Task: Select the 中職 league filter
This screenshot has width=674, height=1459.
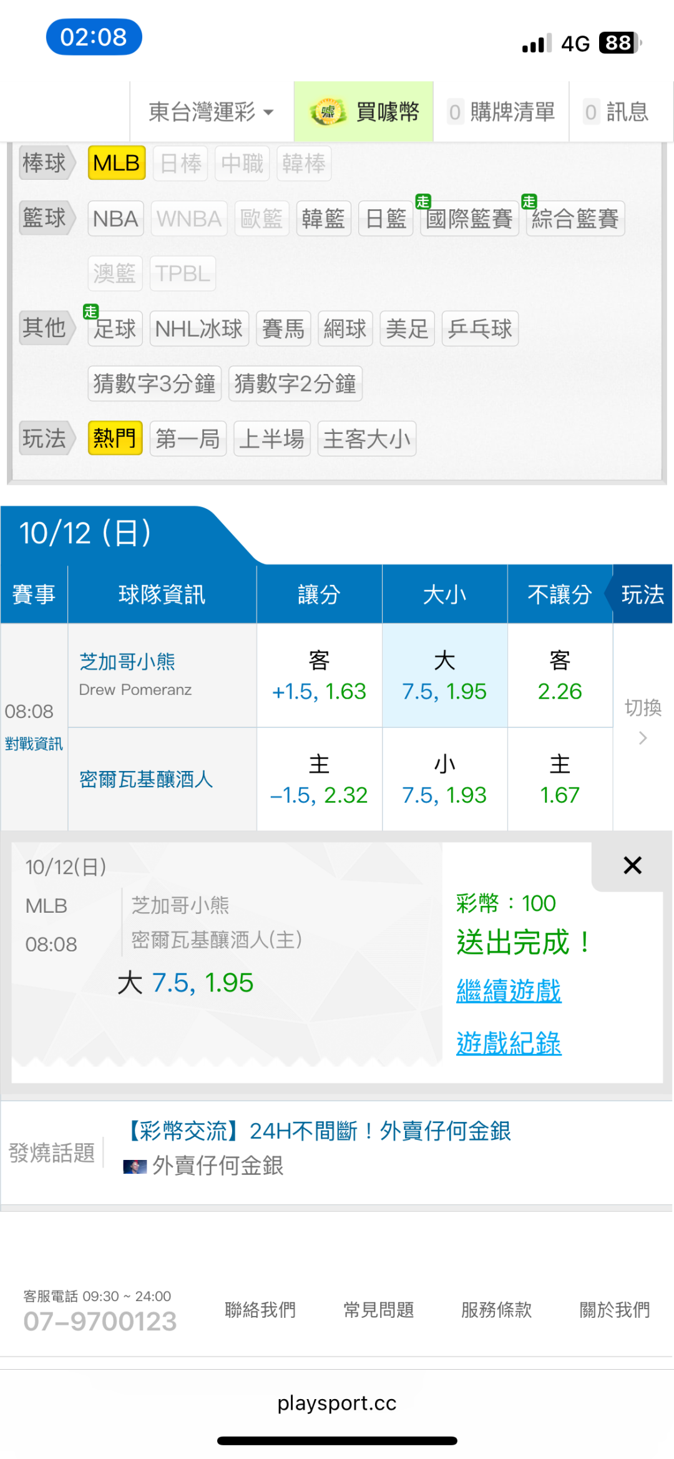Action: click(x=242, y=164)
